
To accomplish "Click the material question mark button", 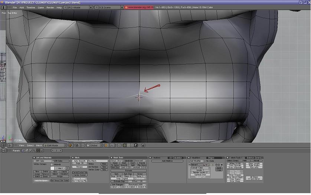I will 68,168.
